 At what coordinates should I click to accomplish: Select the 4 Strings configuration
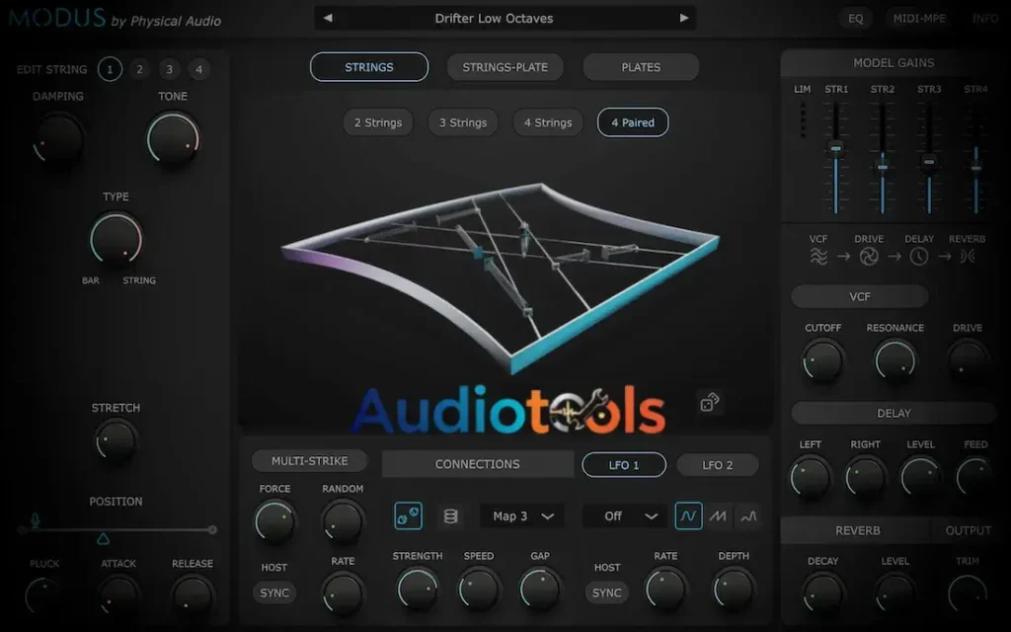(x=547, y=122)
